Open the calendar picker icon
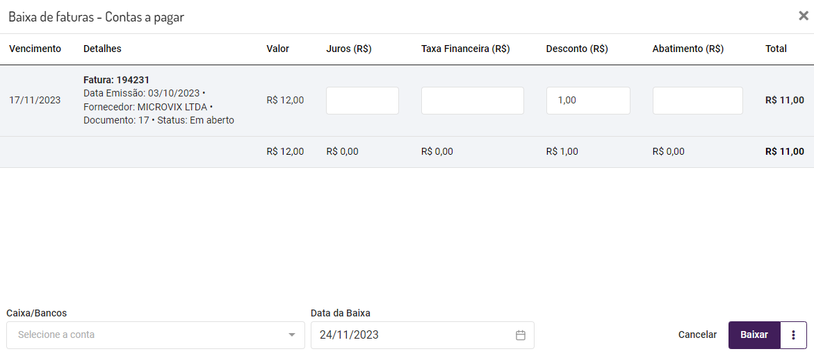 (x=521, y=335)
